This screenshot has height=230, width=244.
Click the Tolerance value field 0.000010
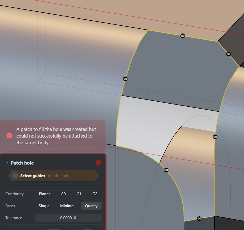(68, 218)
